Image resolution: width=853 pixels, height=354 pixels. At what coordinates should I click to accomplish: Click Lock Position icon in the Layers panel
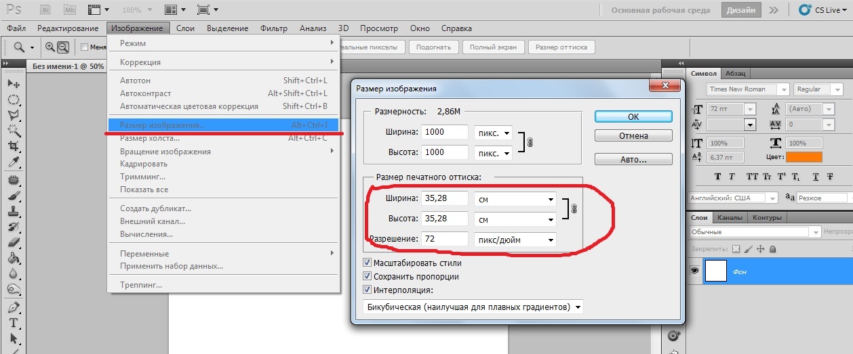click(759, 248)
